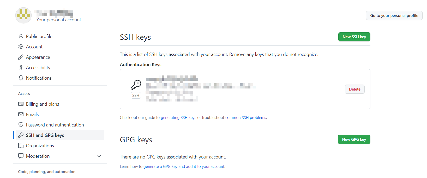Click the account avatar thumbnail
The image size is (427, 178).
click(23, 15)
